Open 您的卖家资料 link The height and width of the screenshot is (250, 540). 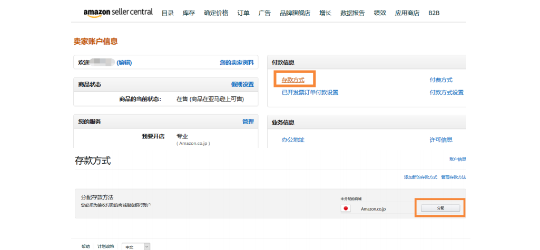pyautogui.click(x=237, y=63)
